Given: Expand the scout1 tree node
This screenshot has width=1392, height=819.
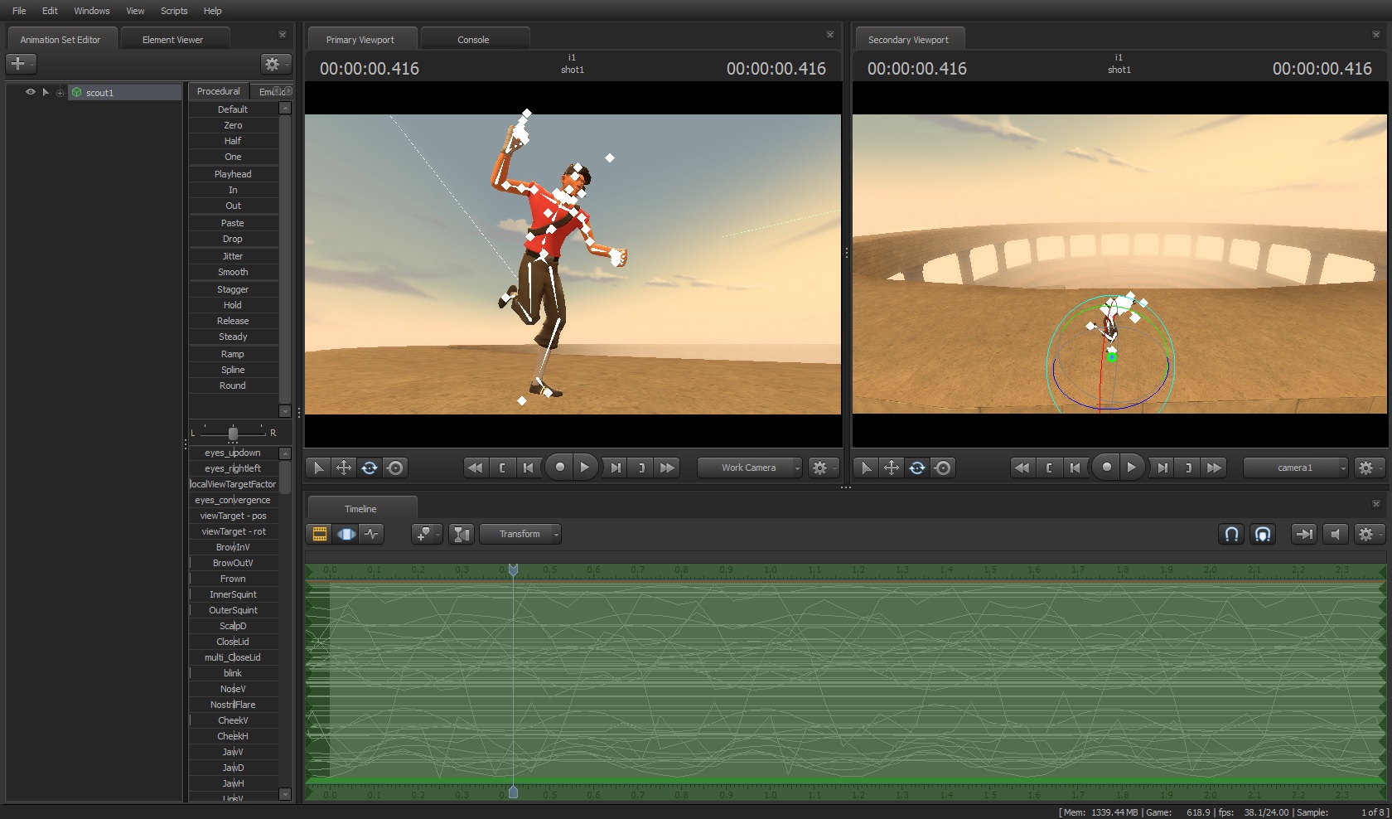Looking at the screenshot, I should pyautogui.click(x=60, y=93).
